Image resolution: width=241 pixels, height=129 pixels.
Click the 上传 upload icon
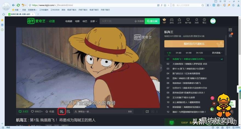179,21
